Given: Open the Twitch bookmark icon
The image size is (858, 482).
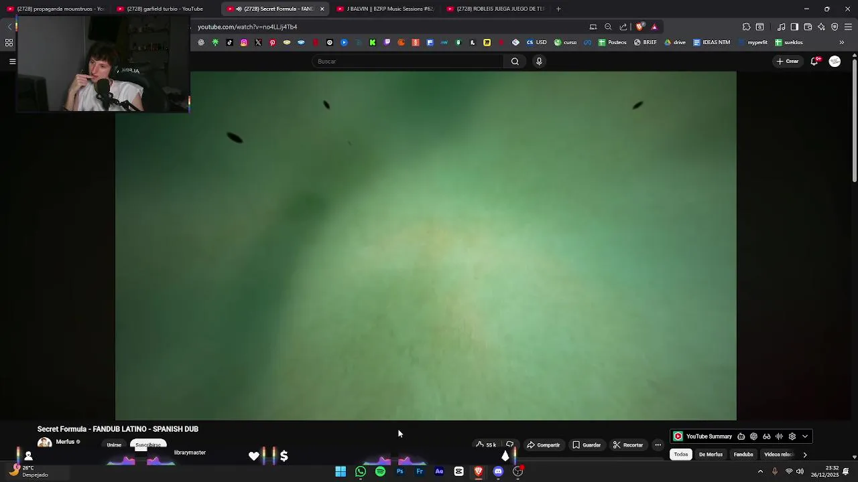Looking at the screenshot, I should (387, 42).
